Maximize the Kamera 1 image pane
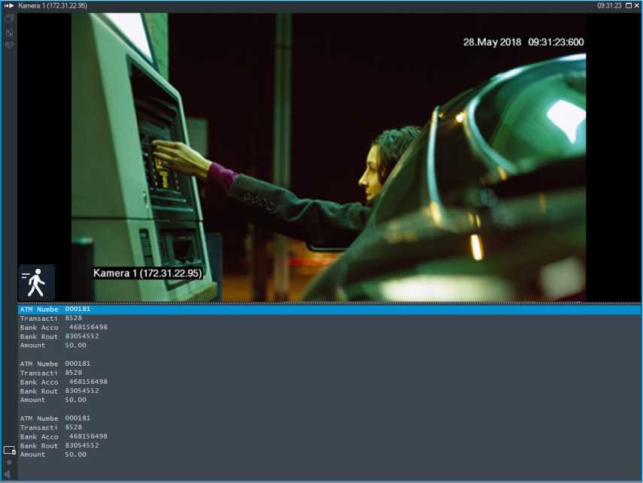643x483 pixels. coord(628,5)
